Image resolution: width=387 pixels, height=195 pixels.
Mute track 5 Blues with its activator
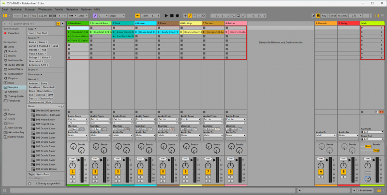[x=163, y=171]
